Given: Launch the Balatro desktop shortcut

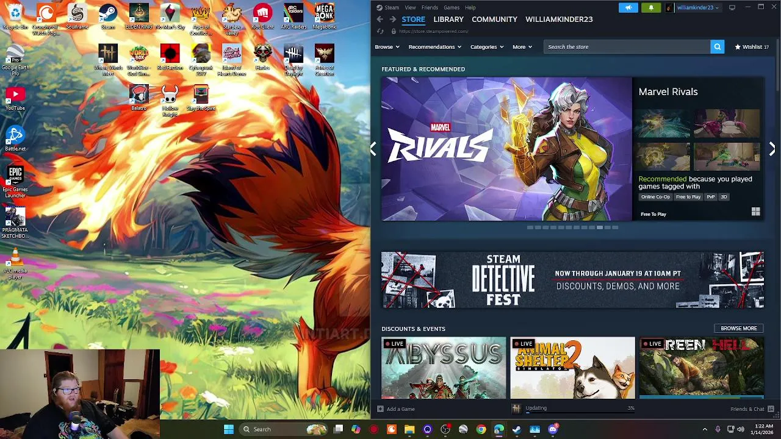Looking at the screenshot, I should click(139, 98).
